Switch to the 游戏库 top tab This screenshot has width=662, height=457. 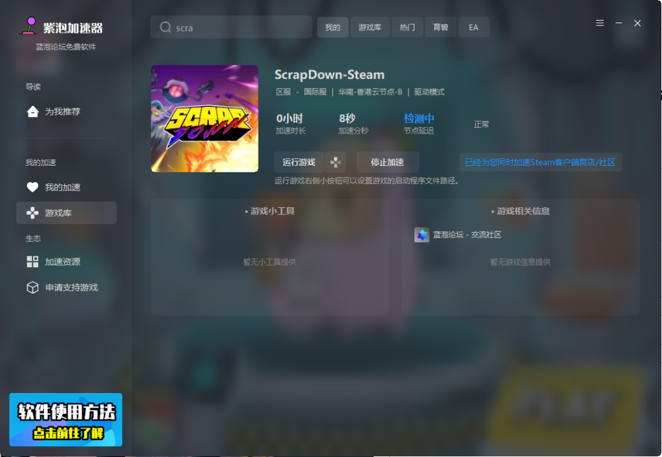pos(370,27)
